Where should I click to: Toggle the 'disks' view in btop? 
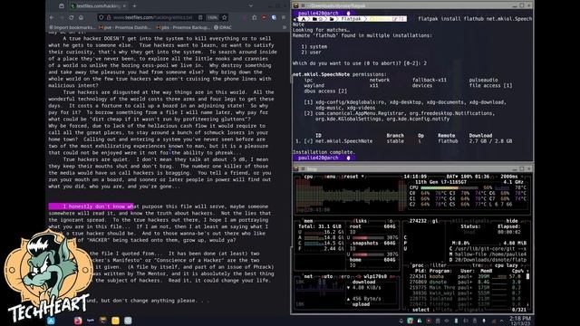pyautogui.click(x=360, y=221)
